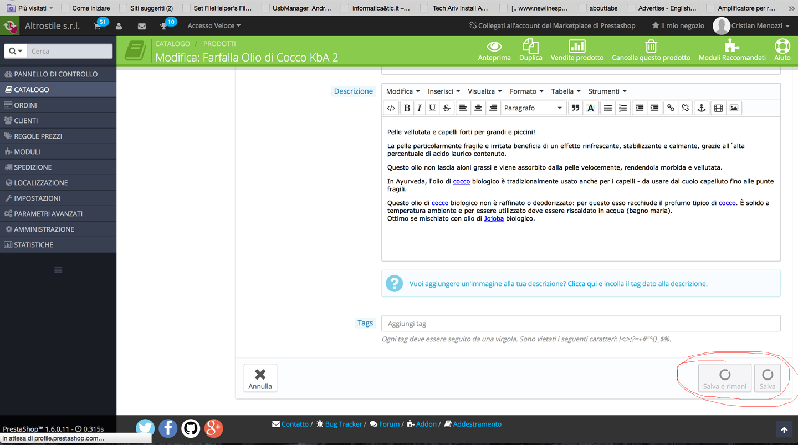This screenshot has width=798, height=445.
Task: Open the messages envelope icon
Action: tap(142, 26)
